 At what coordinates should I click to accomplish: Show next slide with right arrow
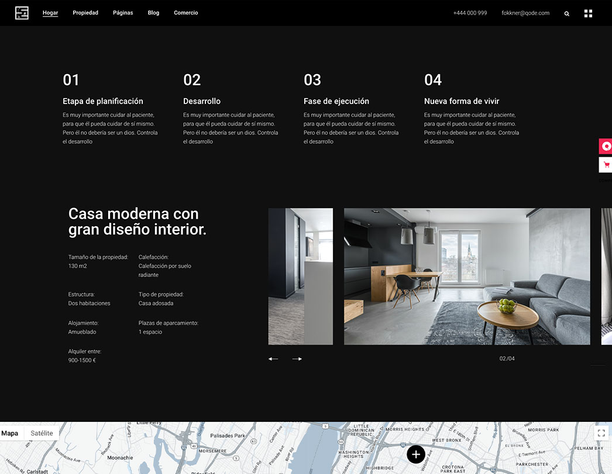[297, 359]
